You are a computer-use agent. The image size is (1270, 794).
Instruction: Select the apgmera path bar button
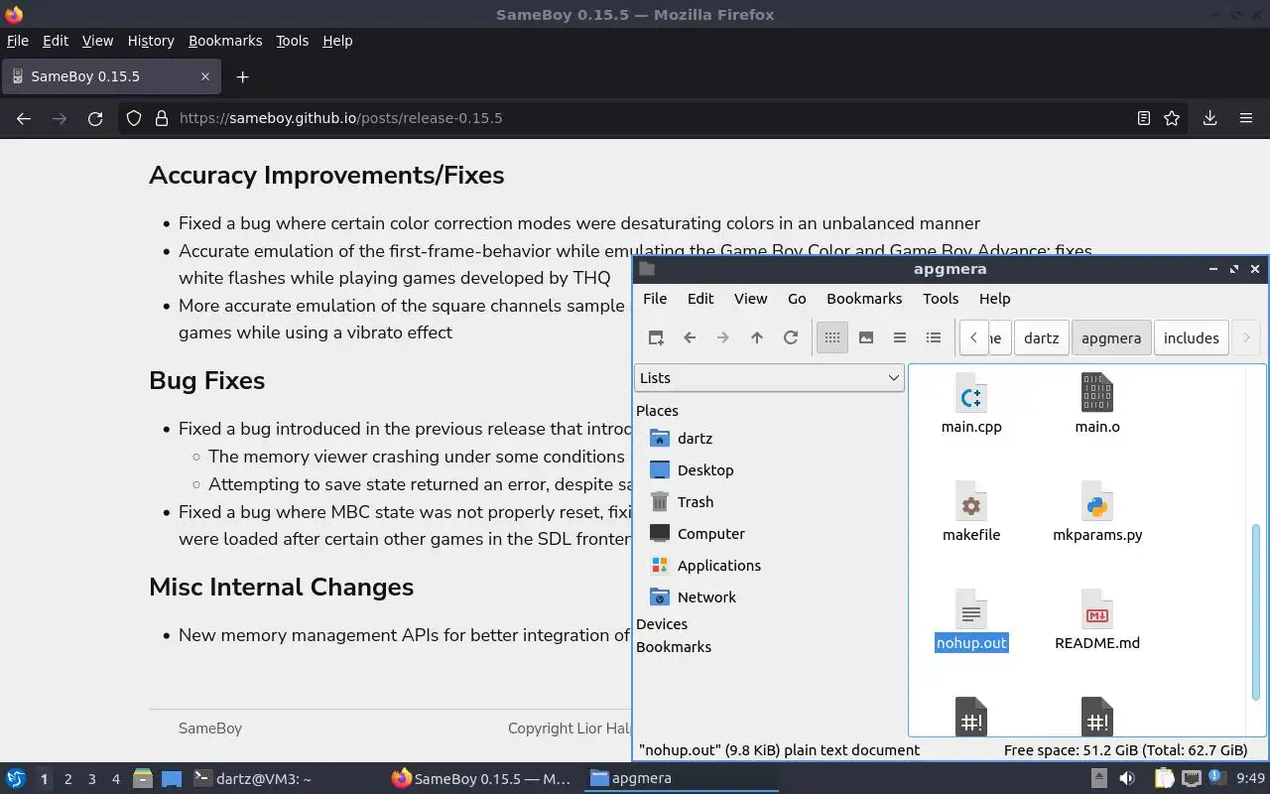coord(1111,337)
